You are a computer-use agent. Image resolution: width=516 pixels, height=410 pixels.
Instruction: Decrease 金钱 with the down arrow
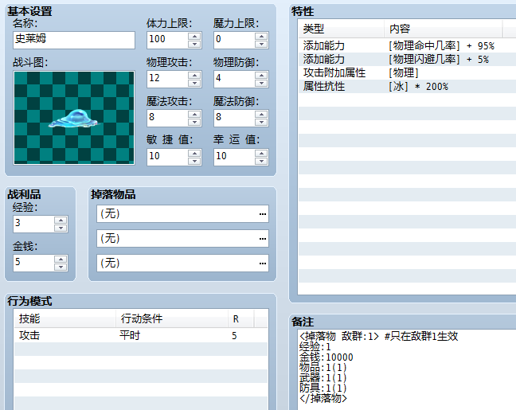click(x=61, y=267)
